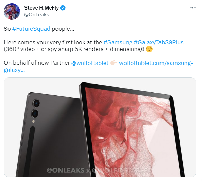This screenshot has width=202, height=182.
Task: Open the Galaxy Tab S9 Plus render image
Action: coord(100,127)
